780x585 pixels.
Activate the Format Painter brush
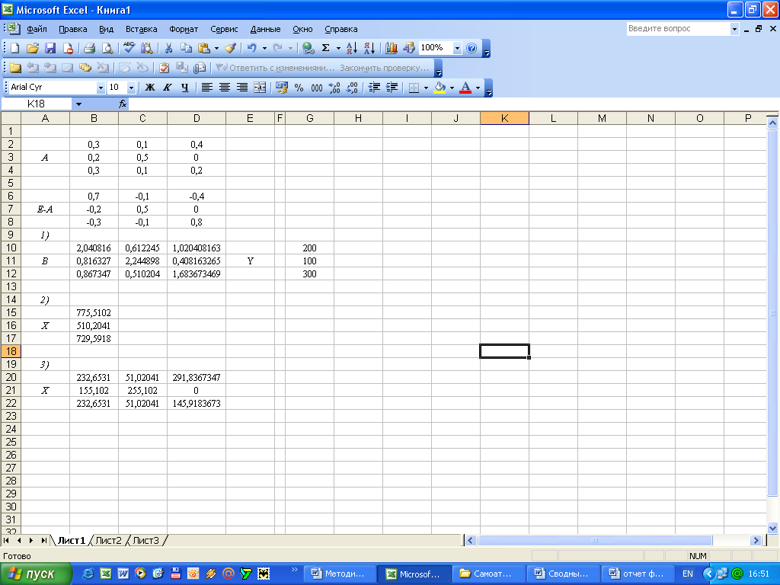(230, 48)
